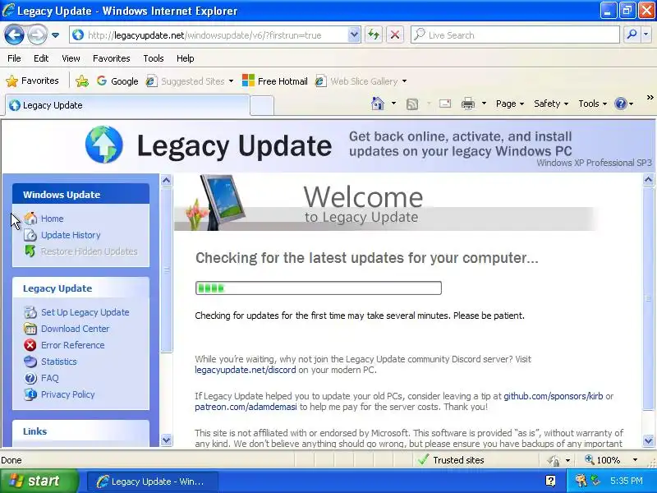Click the Home house icon in sidebar
The width and height of the screenshot is (657, 493).
(x=30, y=219)
